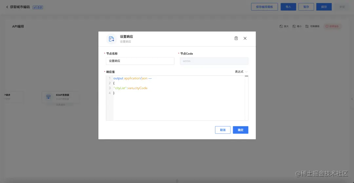Click inside the 响应值 code editor empty area
This screenshot has height=183, width=354.
[x=178, y=107]
